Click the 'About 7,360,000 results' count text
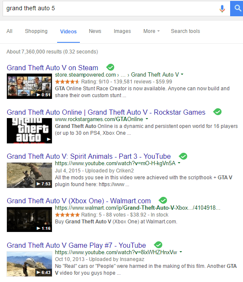The width and height of the screenshot is (243, 282). tap(52, 52)
